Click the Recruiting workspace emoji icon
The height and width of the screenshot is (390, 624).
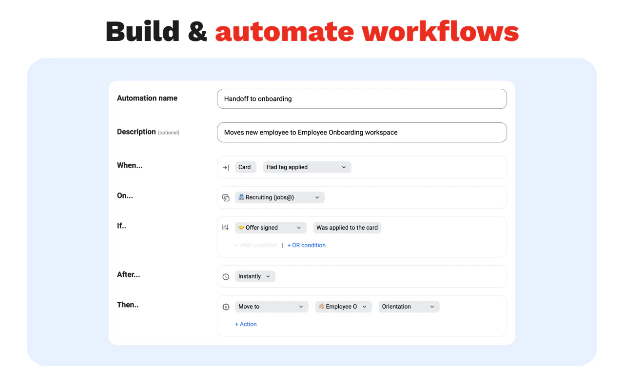[x=241, y=197]
